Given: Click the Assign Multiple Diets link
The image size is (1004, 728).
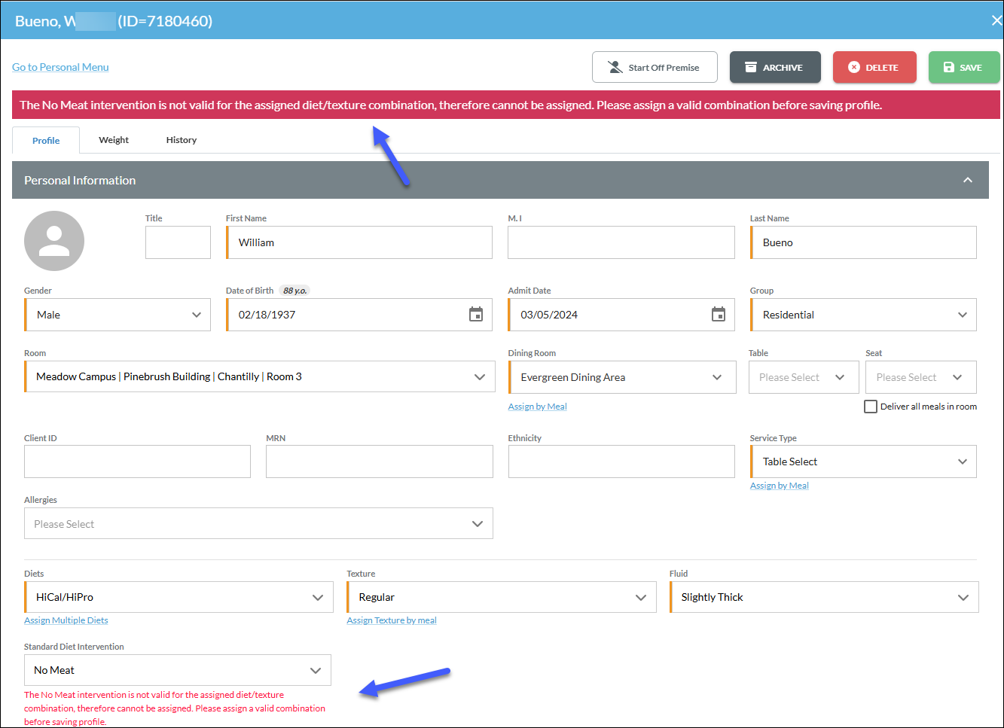Looking at the screenshot, I should click(x=66, y=620).
